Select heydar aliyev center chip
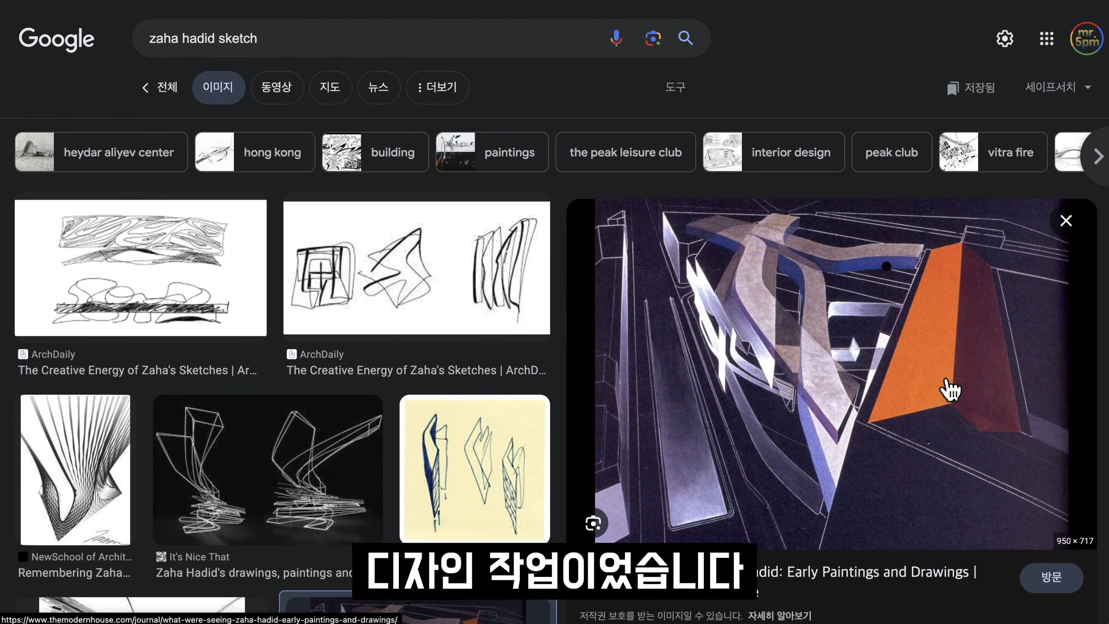Image resolution: width=1109 pixels, height=624 pixels. (x=101, y=152)
